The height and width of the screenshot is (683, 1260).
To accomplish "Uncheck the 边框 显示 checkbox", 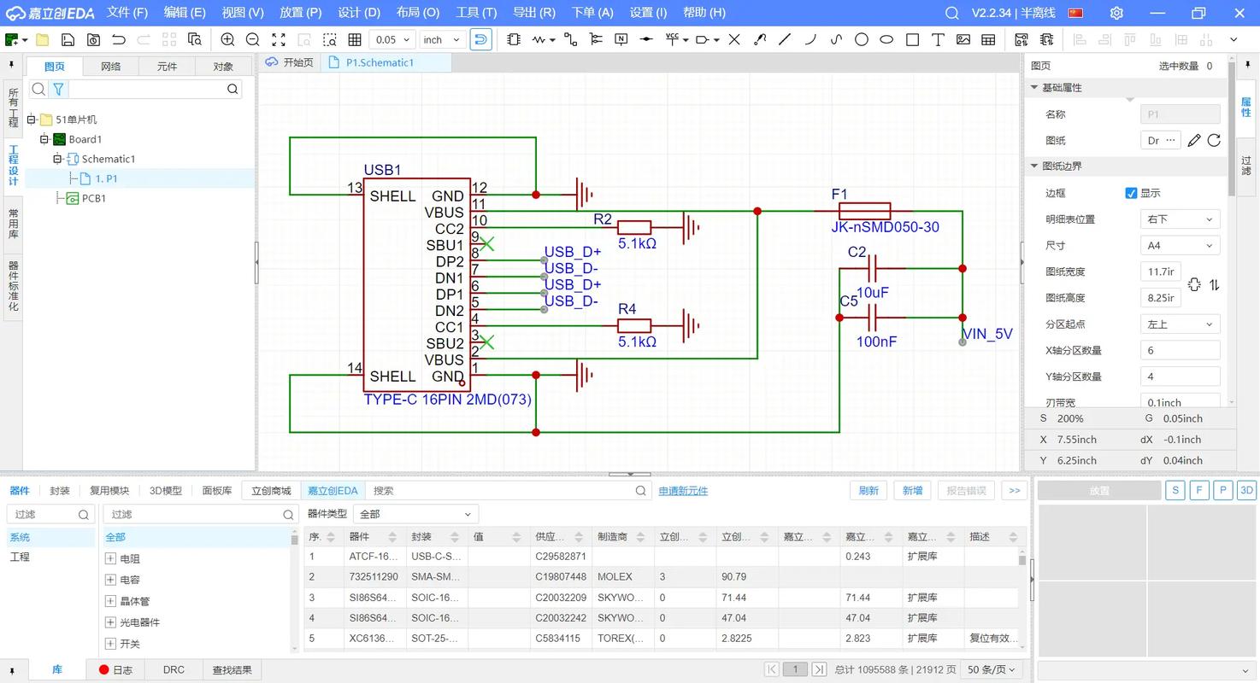I will point(1131,193).
